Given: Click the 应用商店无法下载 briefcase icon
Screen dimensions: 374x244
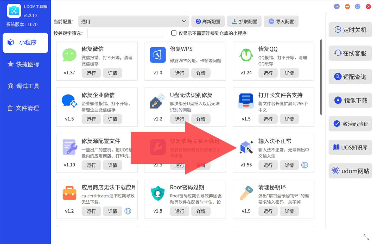Looking at the screenshot, I should tap(69, 193).
